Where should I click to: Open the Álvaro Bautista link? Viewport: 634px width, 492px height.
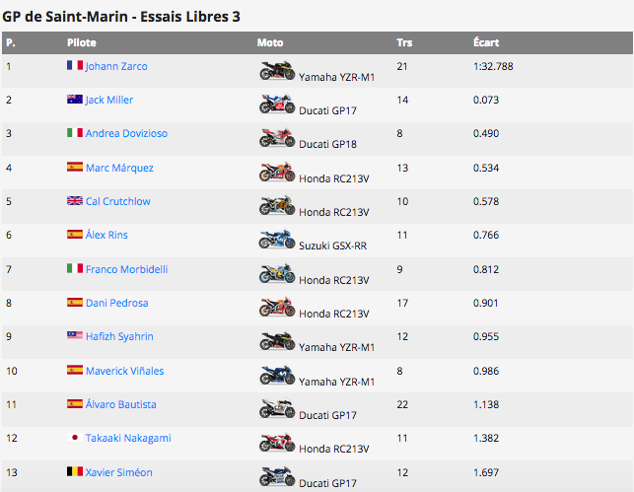pos(120,404)
